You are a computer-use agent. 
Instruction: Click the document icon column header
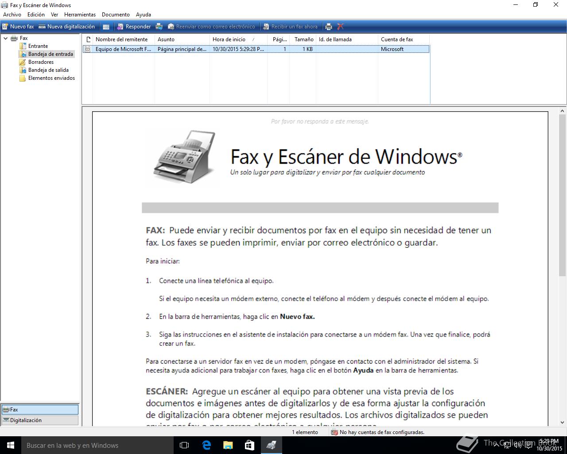tap(88, 39)
